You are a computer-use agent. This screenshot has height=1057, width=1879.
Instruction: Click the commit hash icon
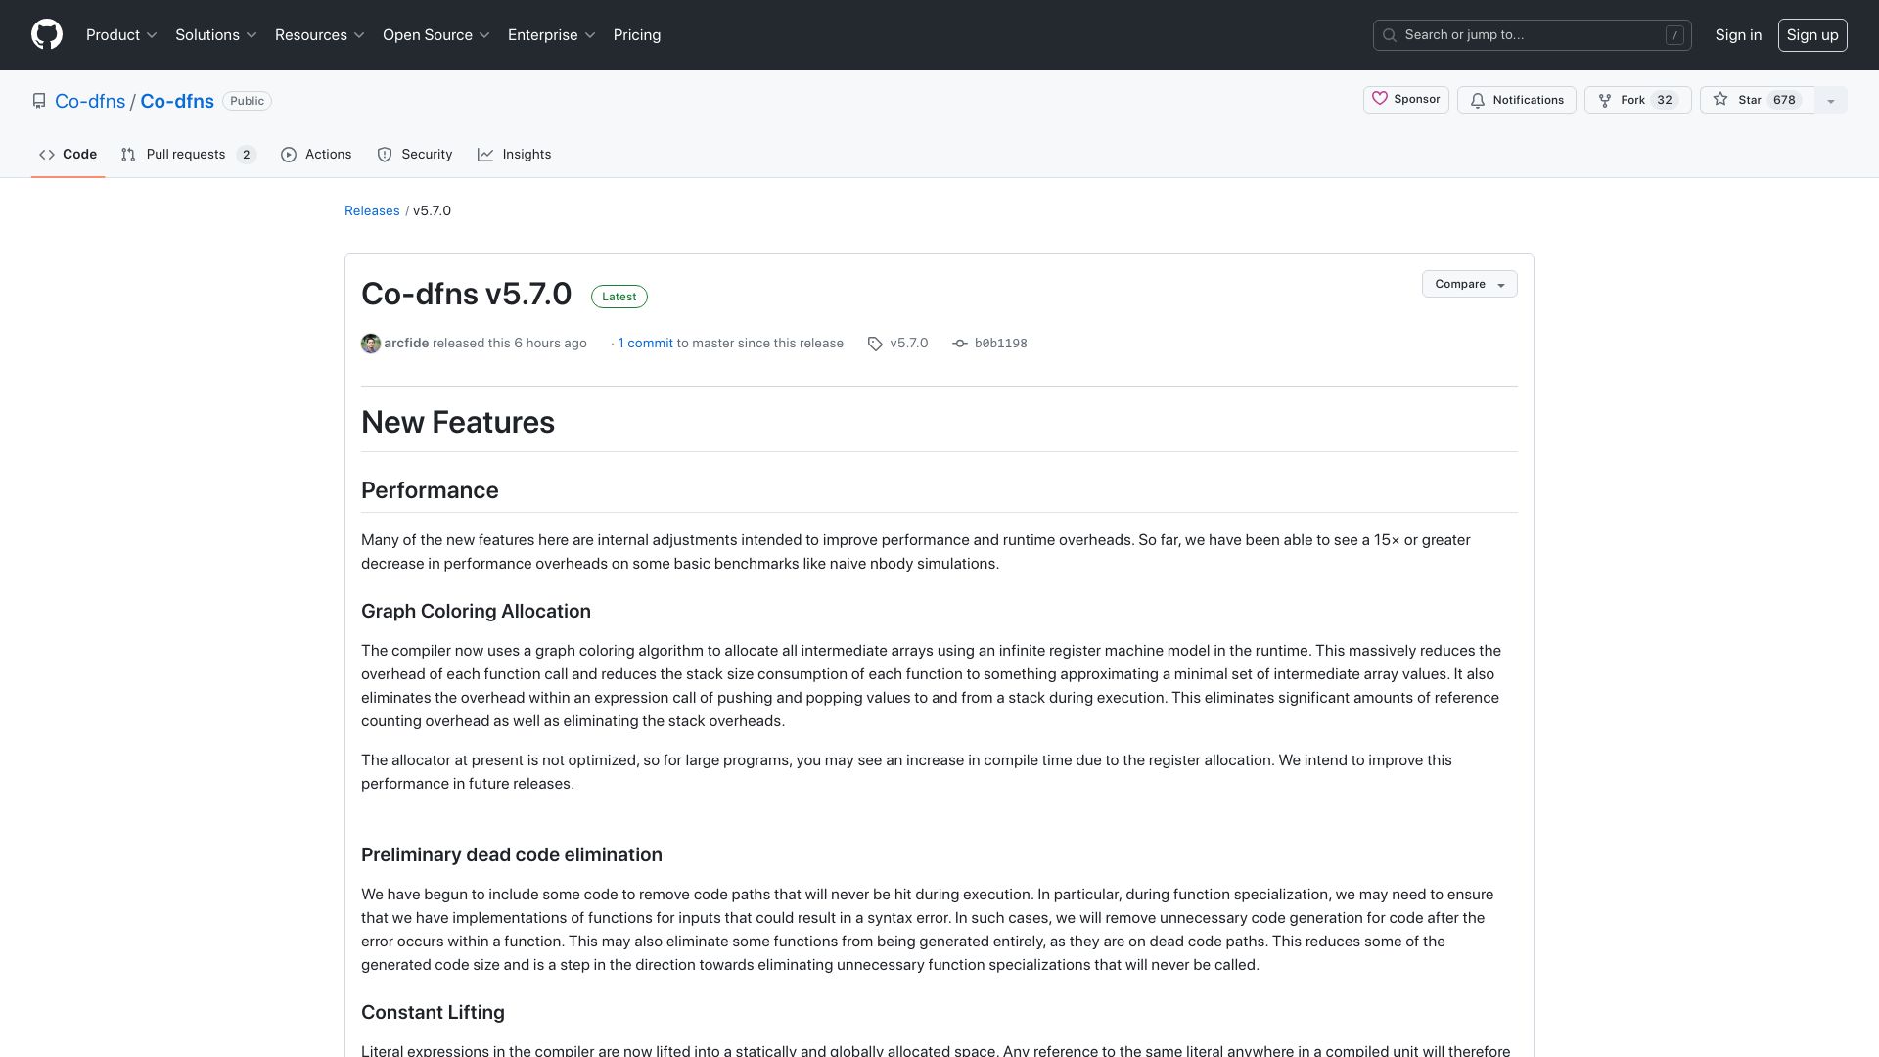(960, 344)
